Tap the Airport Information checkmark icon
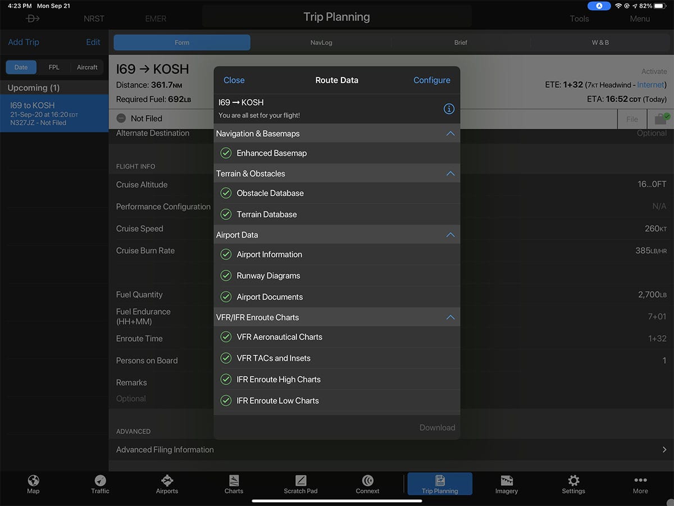The height and width of the screenshot is (506, 674). click(226, 254)
